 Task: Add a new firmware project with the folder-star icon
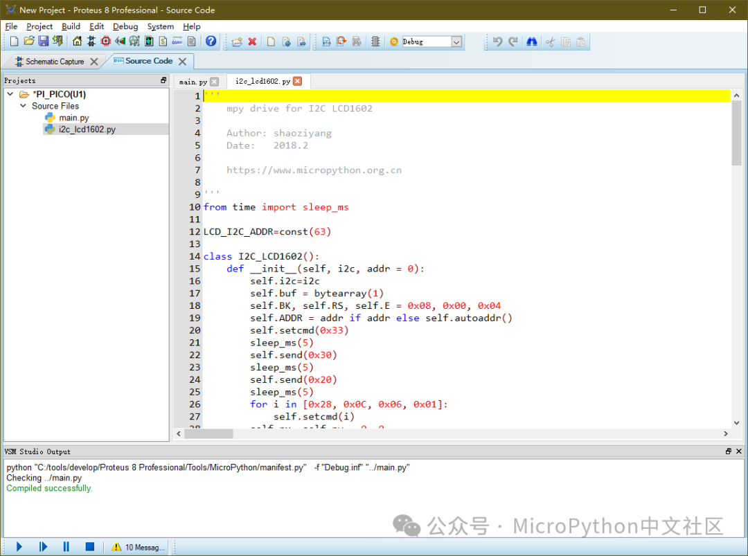(x=237, y=42)
